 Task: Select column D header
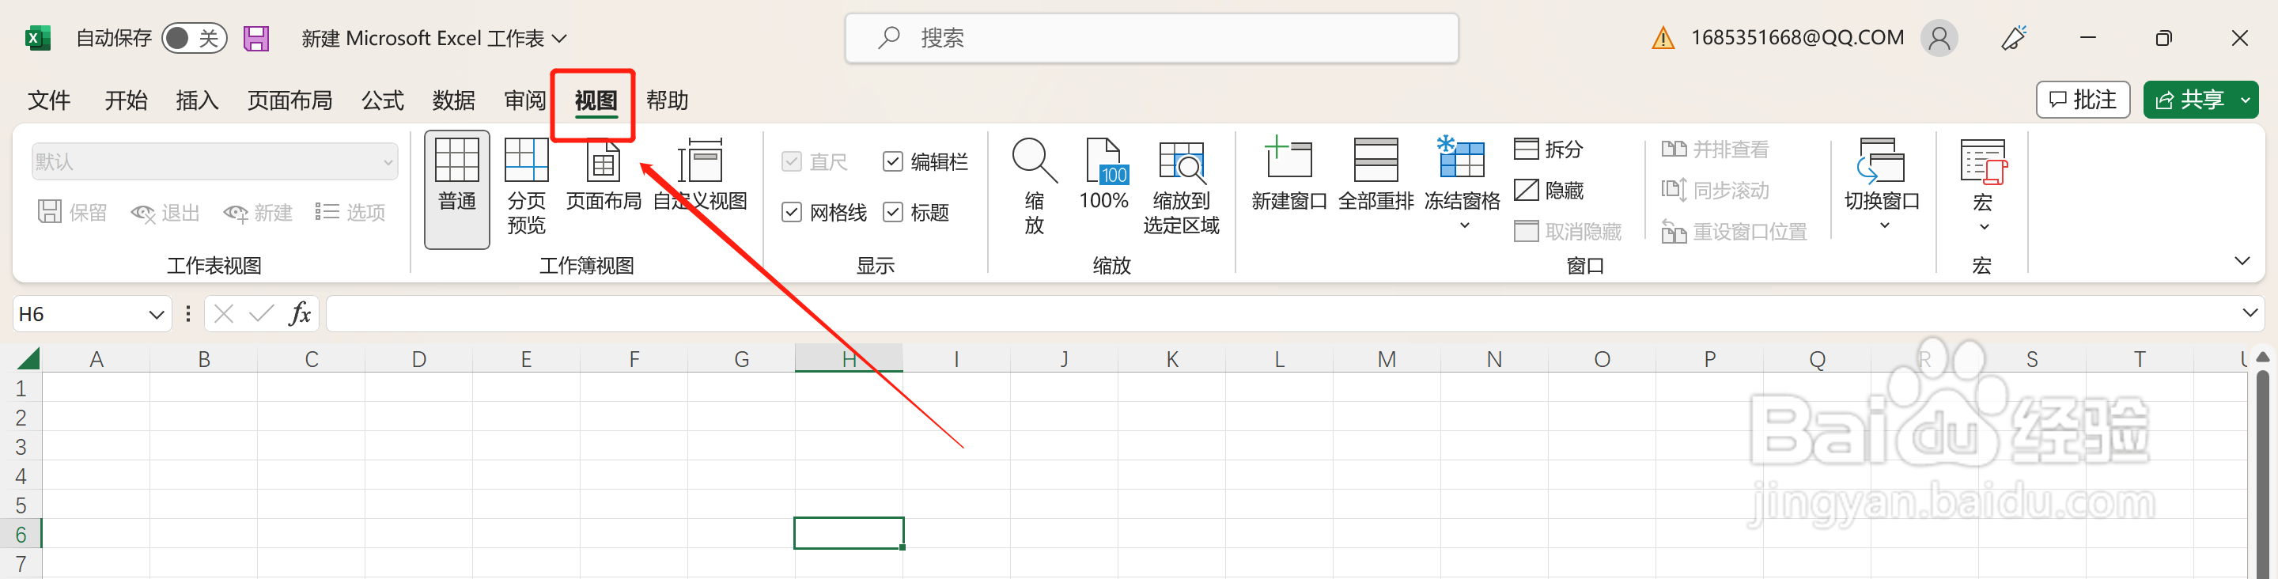tap(419, 359)
